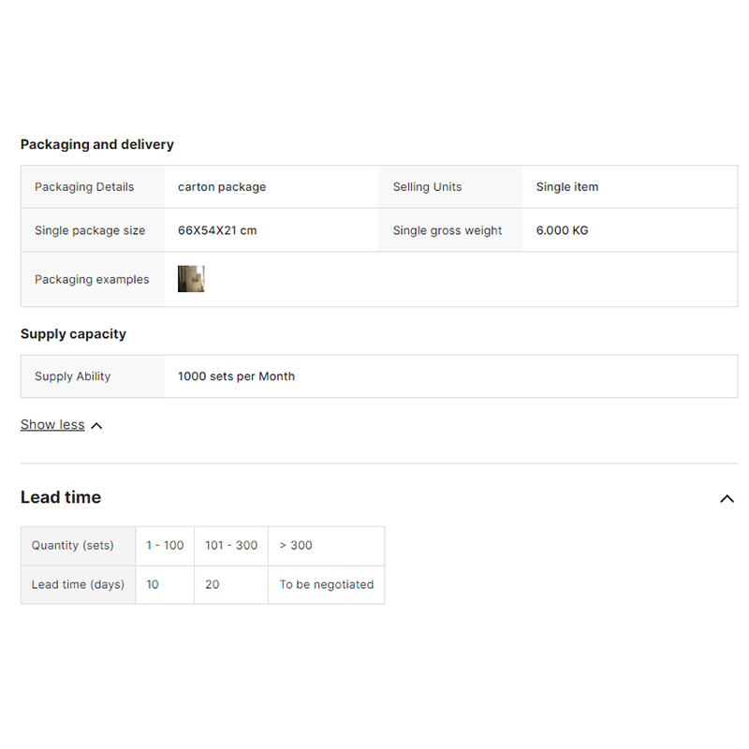Click the > 300 quantity cell

(296, 546)
